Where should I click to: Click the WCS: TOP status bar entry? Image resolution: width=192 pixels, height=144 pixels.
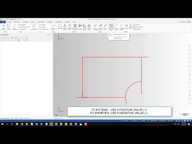click(x=170, y=121)
